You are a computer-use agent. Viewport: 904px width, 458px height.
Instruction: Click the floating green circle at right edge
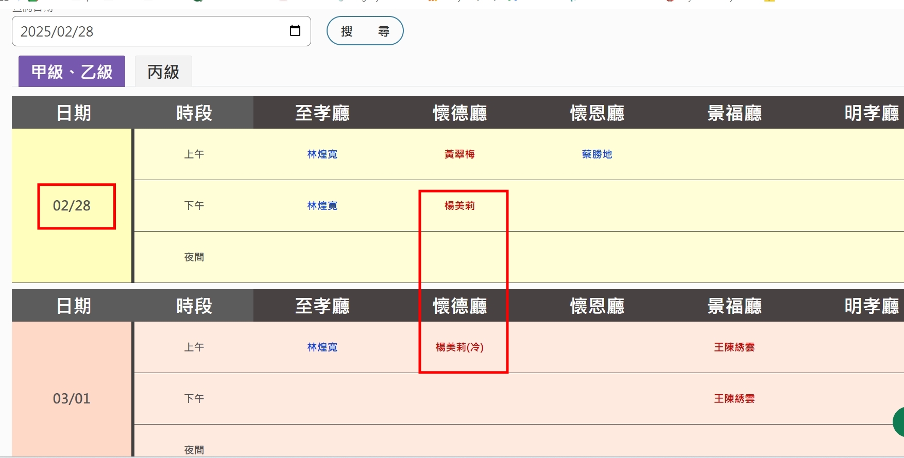point(899,421)
